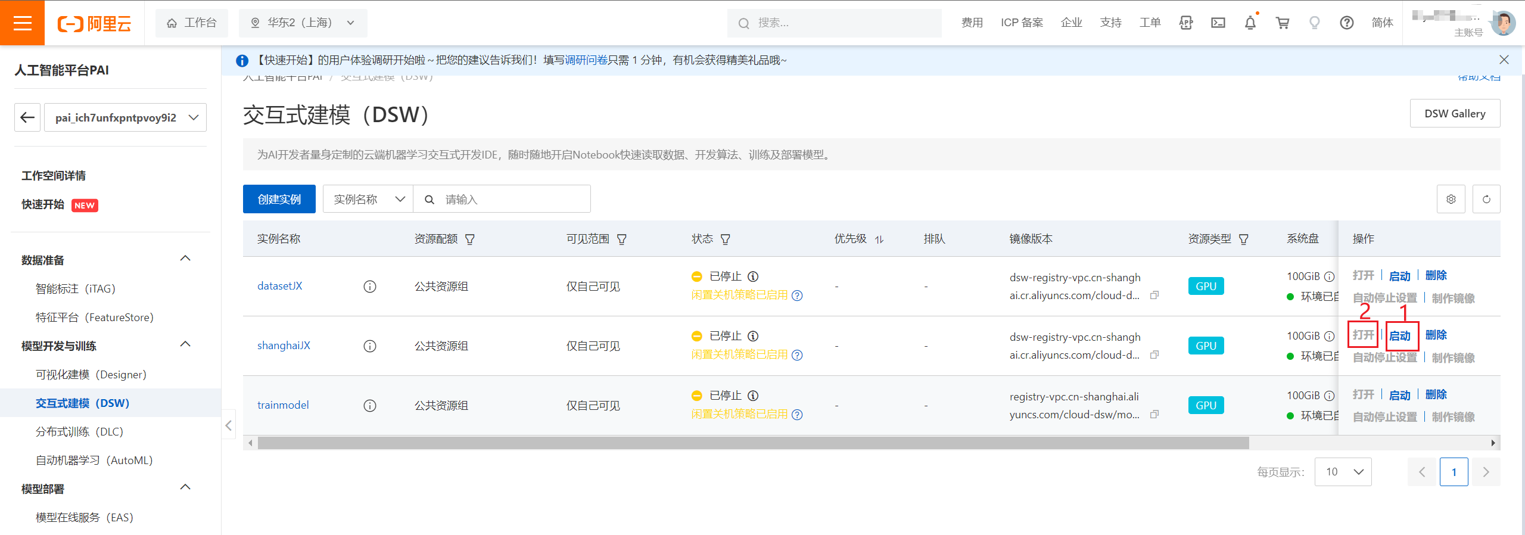Show info for trainmodel instance
1525x535 pixels.
click(370, 406)
